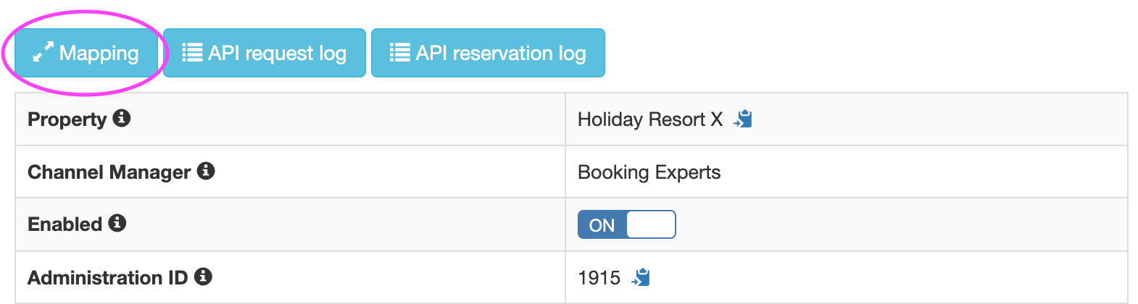Show info tooltip for Channel Manager
Image resolution: width=1138 pixels, height=304 pixels.
tap(206, 171)
